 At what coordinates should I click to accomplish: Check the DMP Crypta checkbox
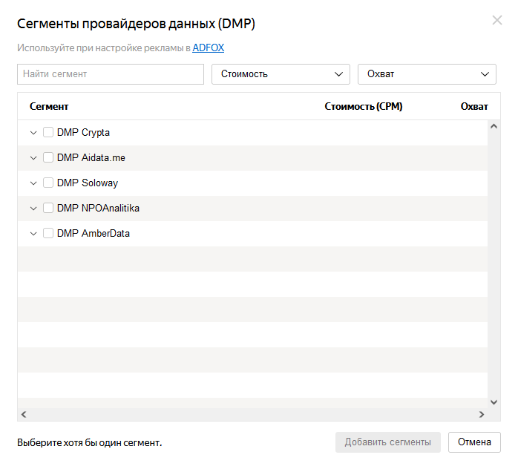coord(48,132)
